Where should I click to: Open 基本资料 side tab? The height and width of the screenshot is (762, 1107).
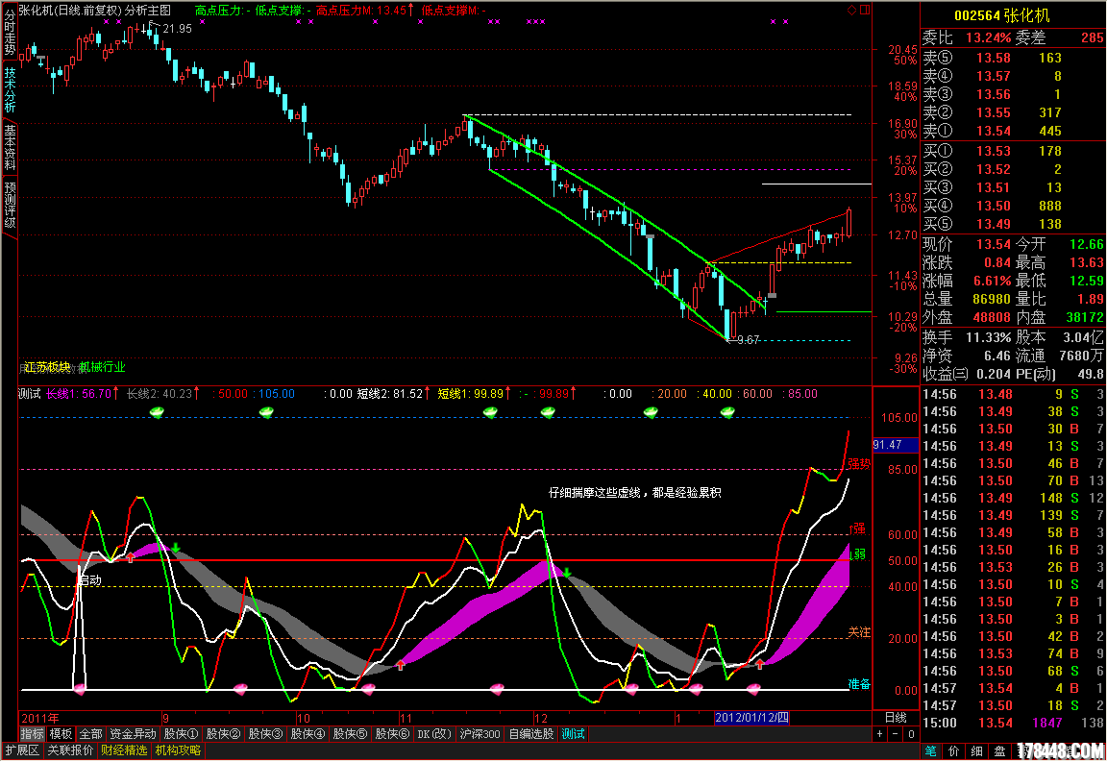coord(10,147)
